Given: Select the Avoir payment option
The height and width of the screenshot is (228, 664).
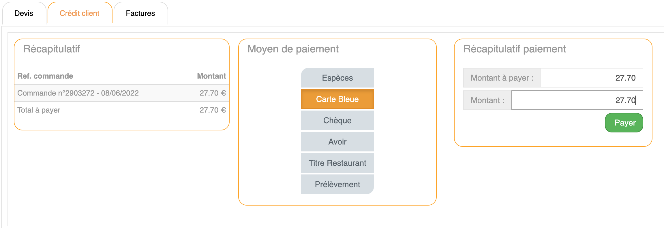Looking at the screenshot, I should 337,142.
